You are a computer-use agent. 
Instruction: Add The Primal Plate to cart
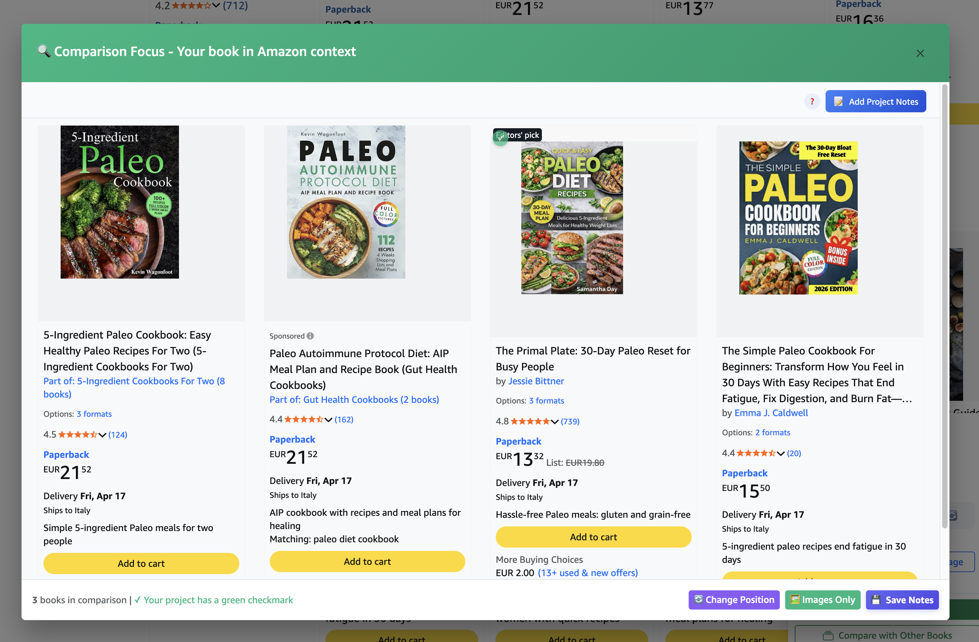coord(593,537)
